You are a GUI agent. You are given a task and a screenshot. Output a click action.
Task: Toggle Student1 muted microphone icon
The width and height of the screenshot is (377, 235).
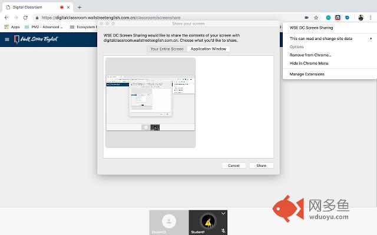[223, 231]
